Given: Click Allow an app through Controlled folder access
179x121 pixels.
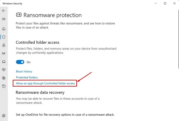Looking at the screenshot, I should tap(45, 83).
